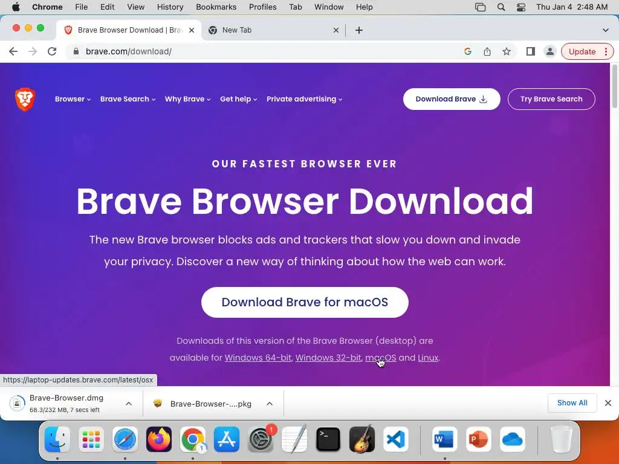
Task: Go back with the browser back arrow
Action: [13, 51]
